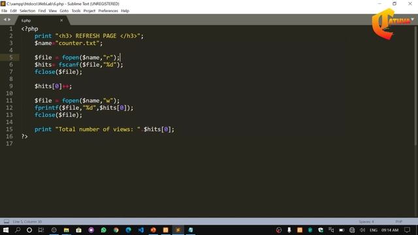Open the Edit menu
The width and height of the screenshot is (418, 235).
pos(13,11)
